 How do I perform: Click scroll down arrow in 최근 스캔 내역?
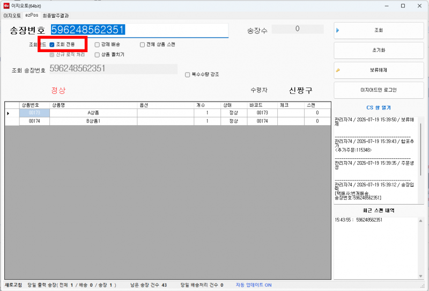[x=420, y=276]
